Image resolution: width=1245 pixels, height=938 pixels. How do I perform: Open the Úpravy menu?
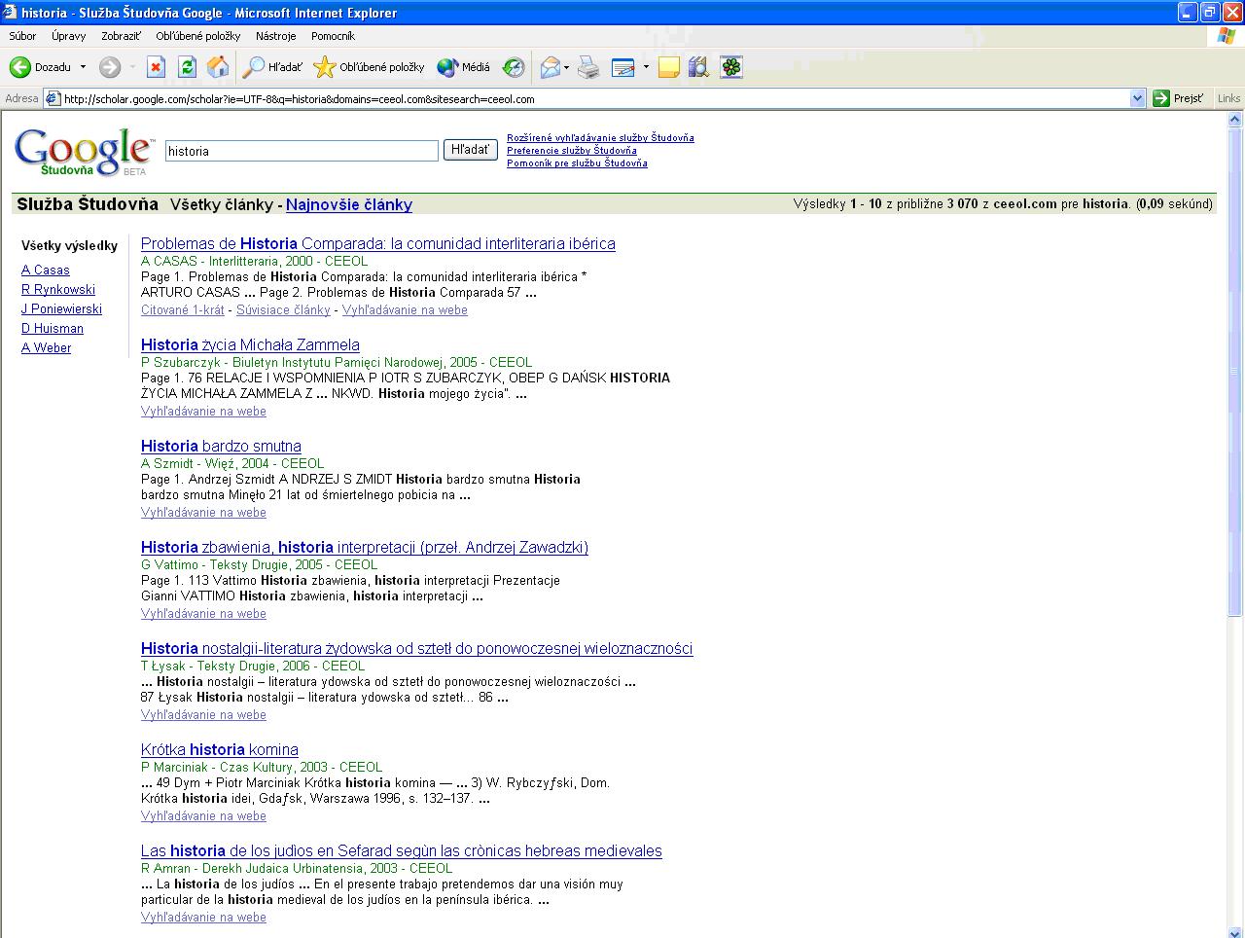(69, 36)
